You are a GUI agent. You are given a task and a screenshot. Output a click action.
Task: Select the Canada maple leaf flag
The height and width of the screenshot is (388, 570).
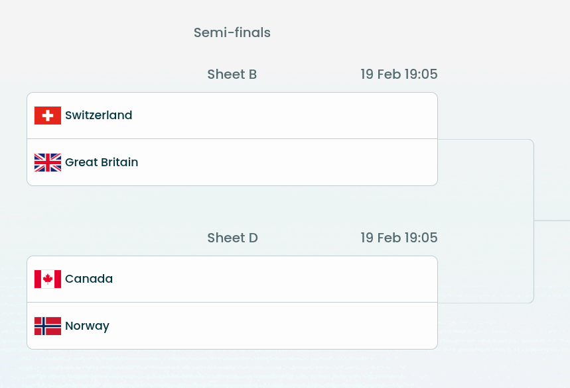48,279
